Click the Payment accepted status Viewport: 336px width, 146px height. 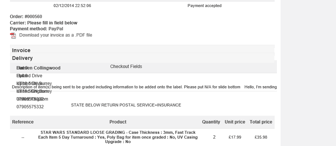(x=204, y=6)
